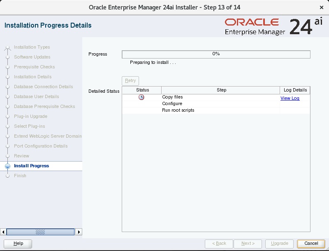Click the Installation Progress Details heading
The height and width of the screenshot is (251, 329).
[x=48, y=25]
